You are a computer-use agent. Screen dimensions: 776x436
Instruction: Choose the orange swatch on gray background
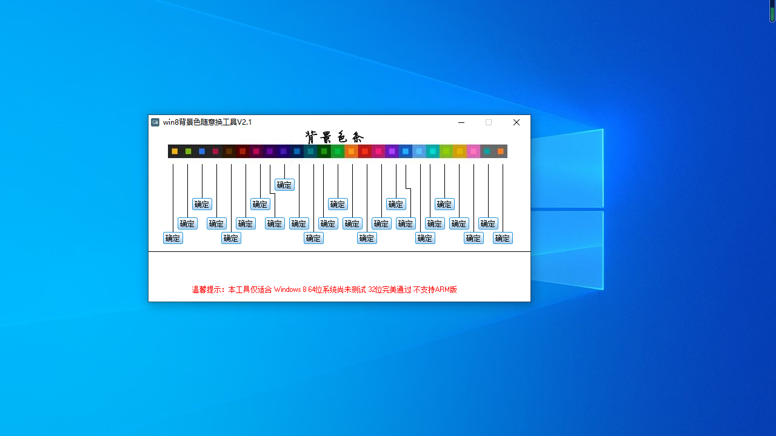[501, 151]
